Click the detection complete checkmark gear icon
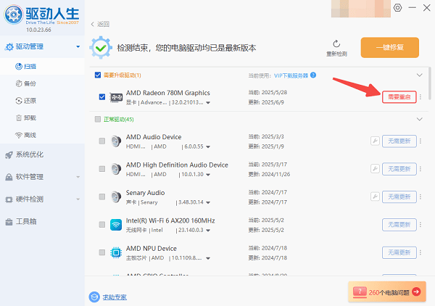 tap(101, 48)
